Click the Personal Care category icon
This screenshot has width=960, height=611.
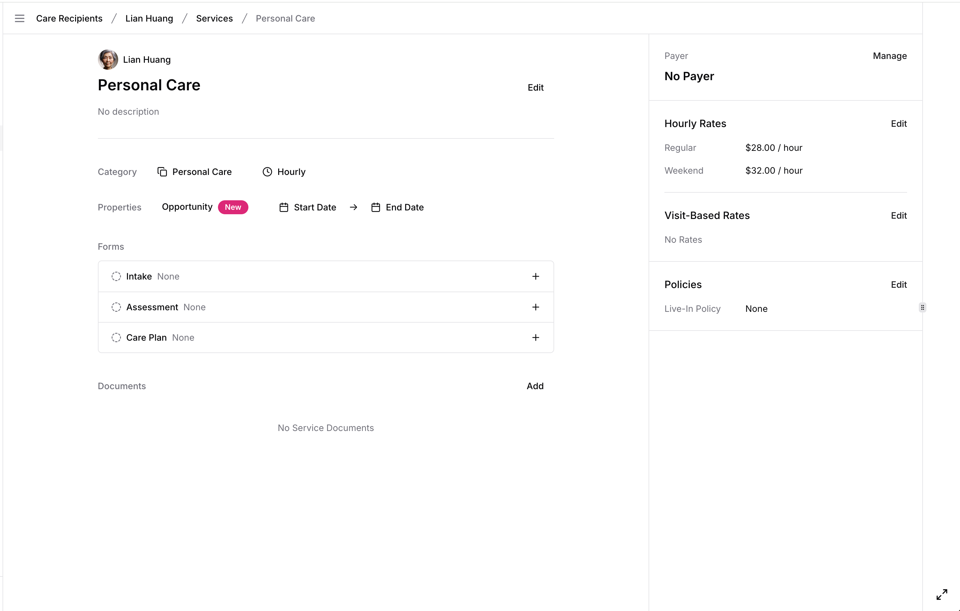[x=162, y=171]
